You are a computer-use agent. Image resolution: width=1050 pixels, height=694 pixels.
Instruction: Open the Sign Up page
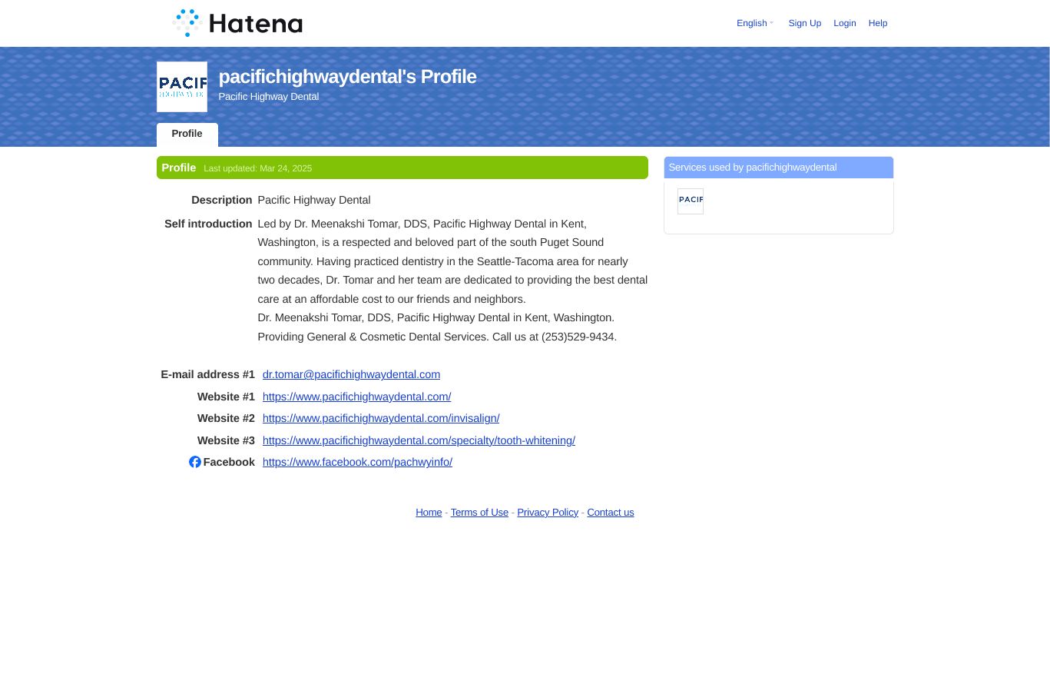click(x=804, y=23)
